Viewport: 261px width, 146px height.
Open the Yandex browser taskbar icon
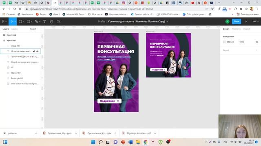[153, 142]
